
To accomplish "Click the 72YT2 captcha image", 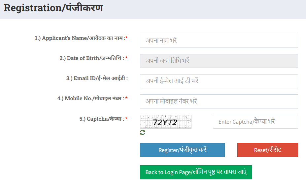I will tap(166, 122).
